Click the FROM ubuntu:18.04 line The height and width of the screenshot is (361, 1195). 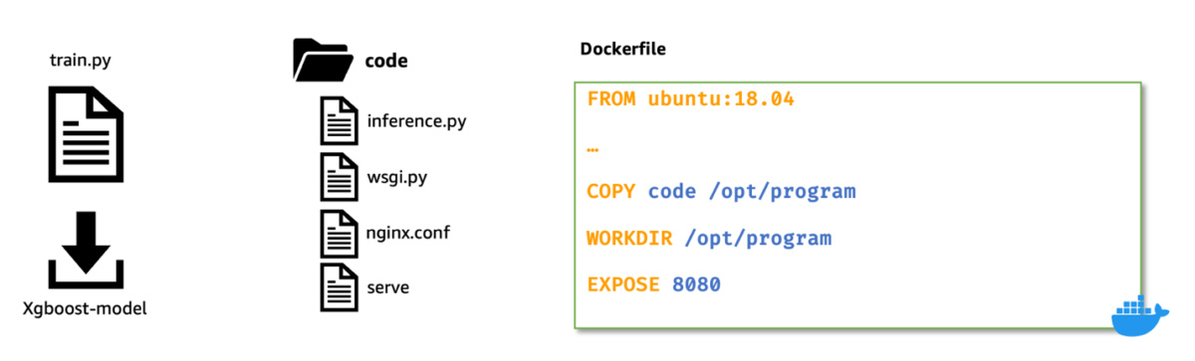(691, 99)
